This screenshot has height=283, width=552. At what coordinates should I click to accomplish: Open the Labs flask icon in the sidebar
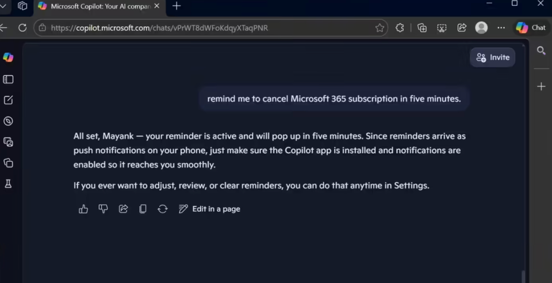pyautogui.click(x=8, y=184)
